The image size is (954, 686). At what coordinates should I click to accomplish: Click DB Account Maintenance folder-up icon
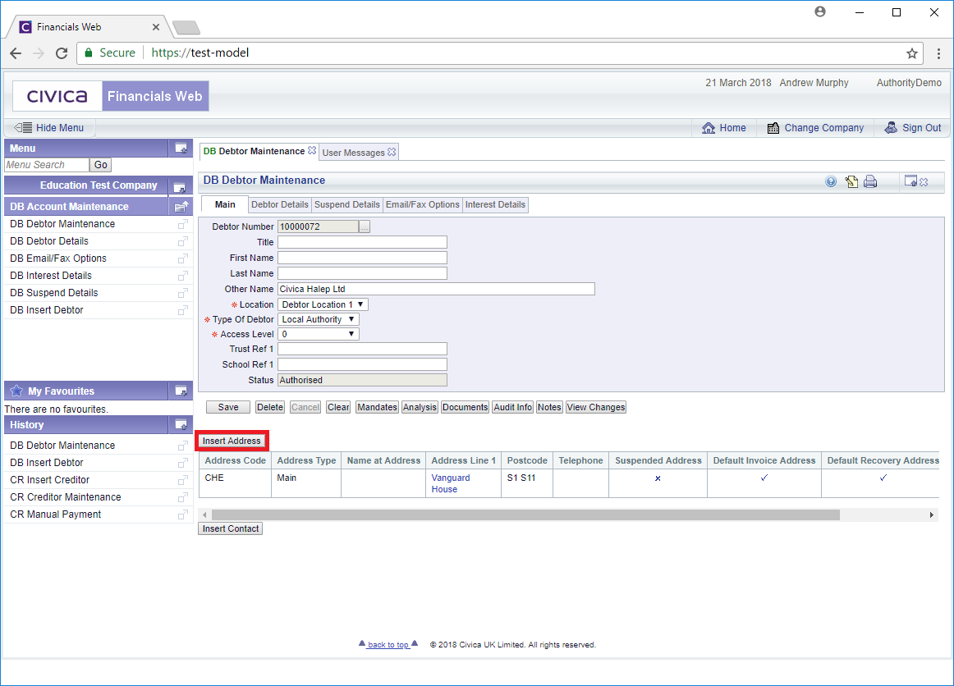tap(181, 207)
